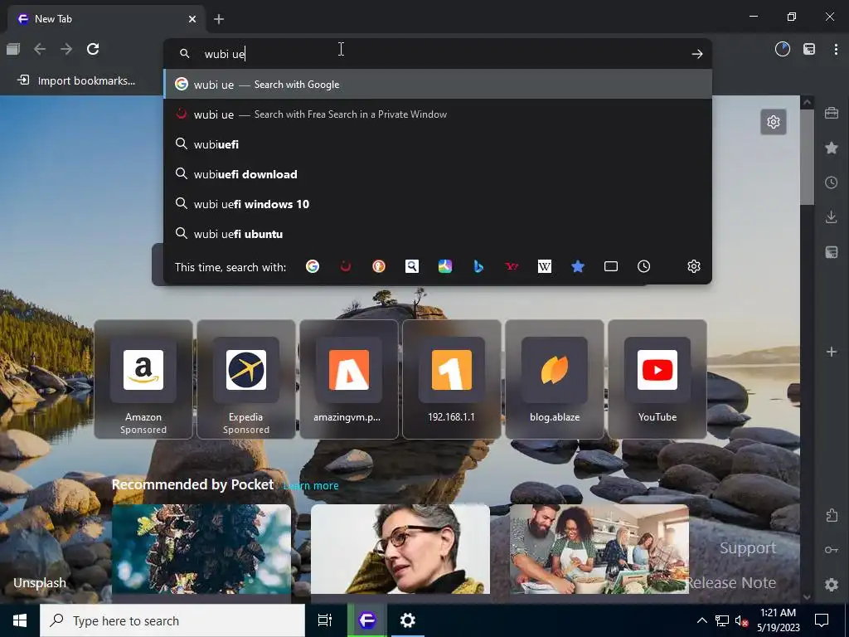
Task: Open Support link
Action: point(748,548)
